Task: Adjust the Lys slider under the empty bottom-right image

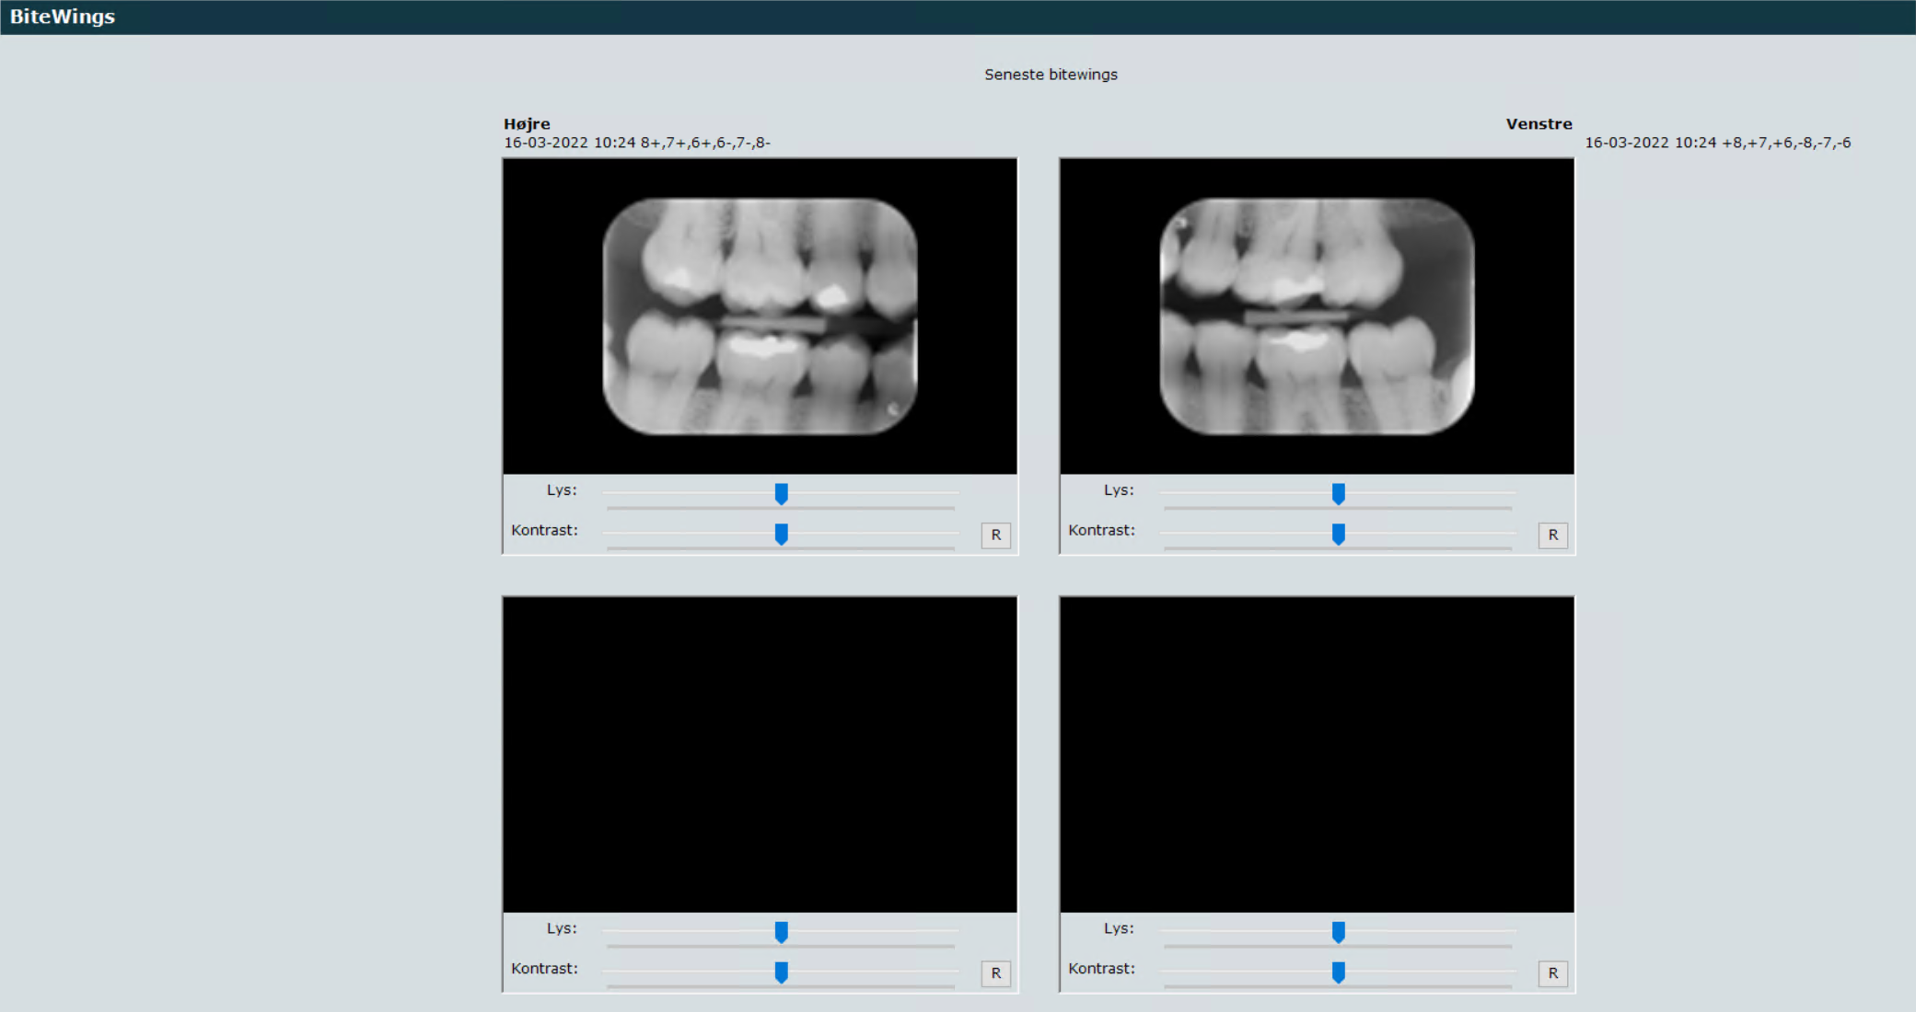Action: pyautogui.click(x=1338, y=932)
